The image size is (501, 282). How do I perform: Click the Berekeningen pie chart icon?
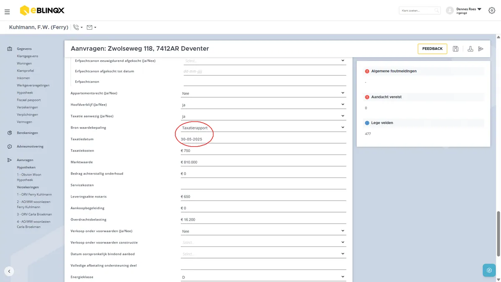click(10, 133)
